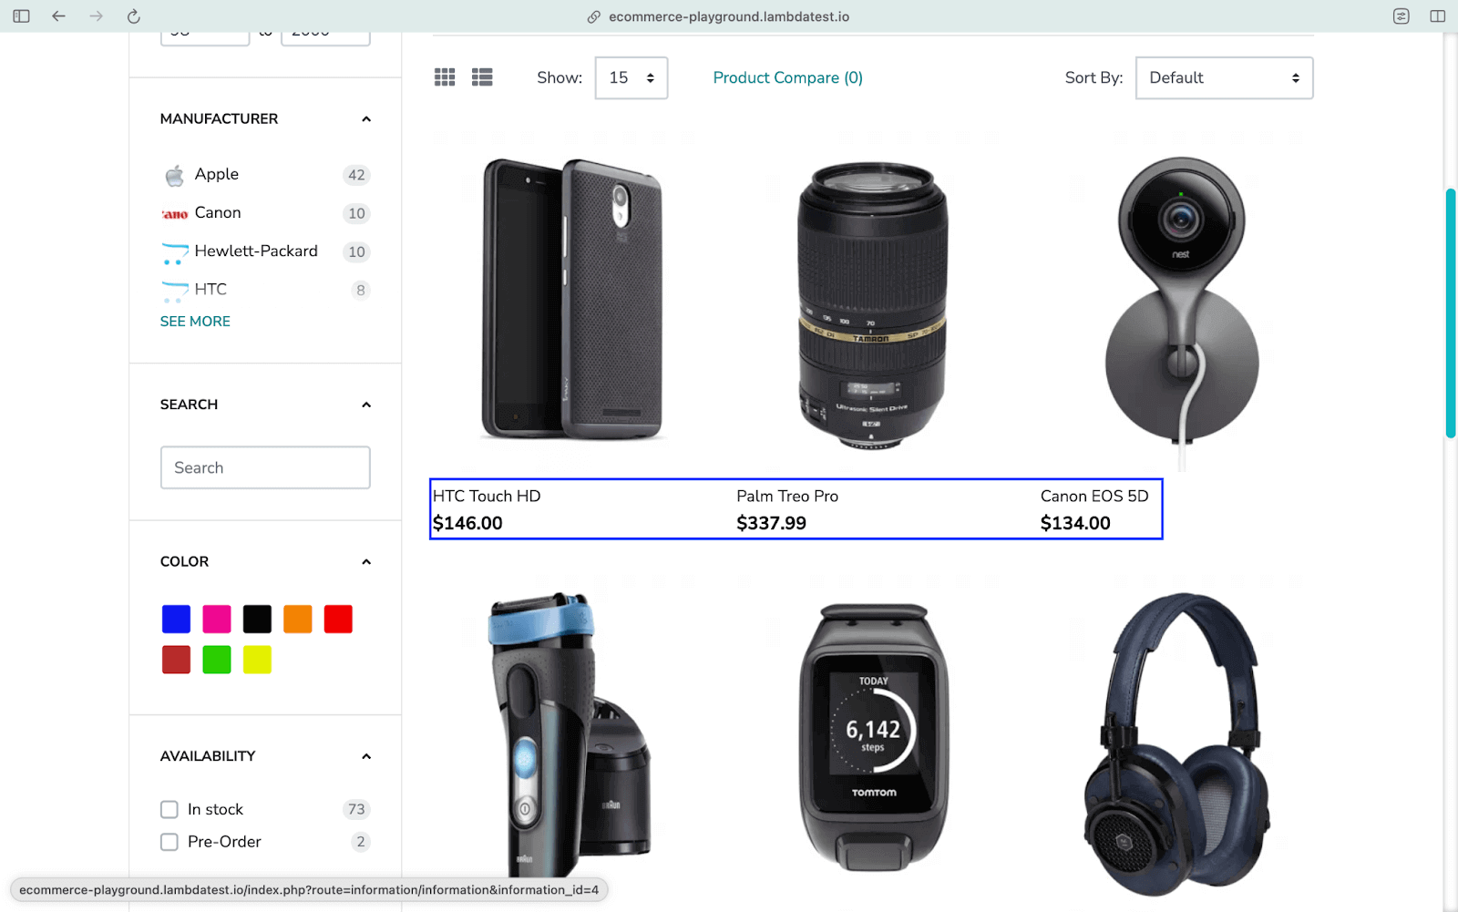Click the Hewlett-Packard manufacturer logo
Screen dimensions: 1458x912
(174, 252)
